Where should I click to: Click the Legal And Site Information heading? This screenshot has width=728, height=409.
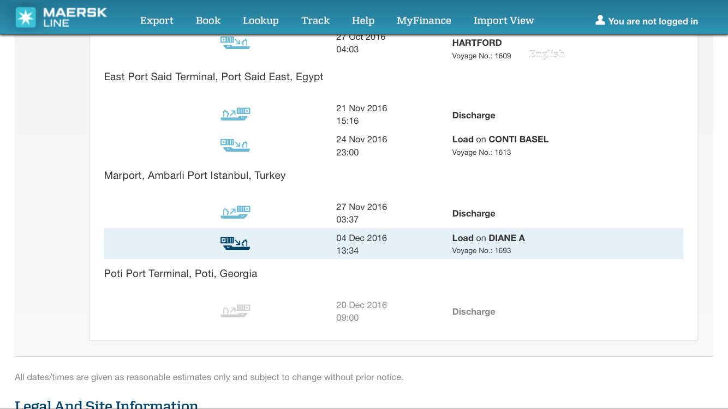(106, 404)
